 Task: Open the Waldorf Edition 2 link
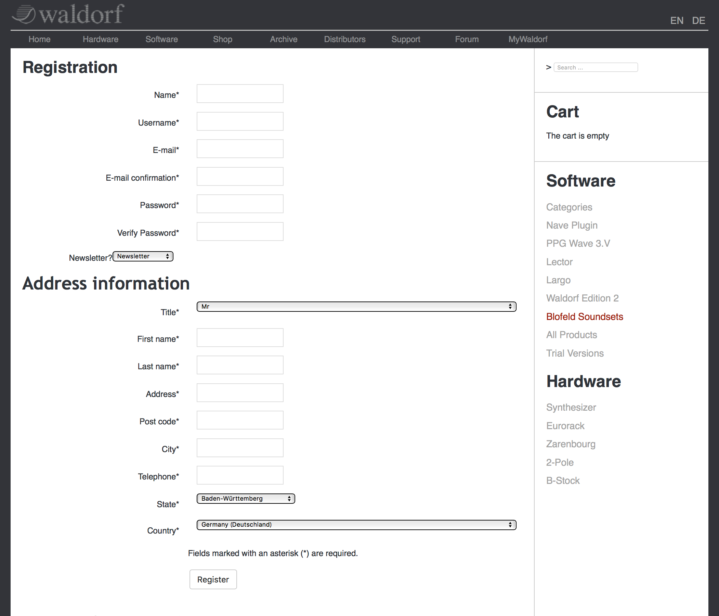point(582,298)
